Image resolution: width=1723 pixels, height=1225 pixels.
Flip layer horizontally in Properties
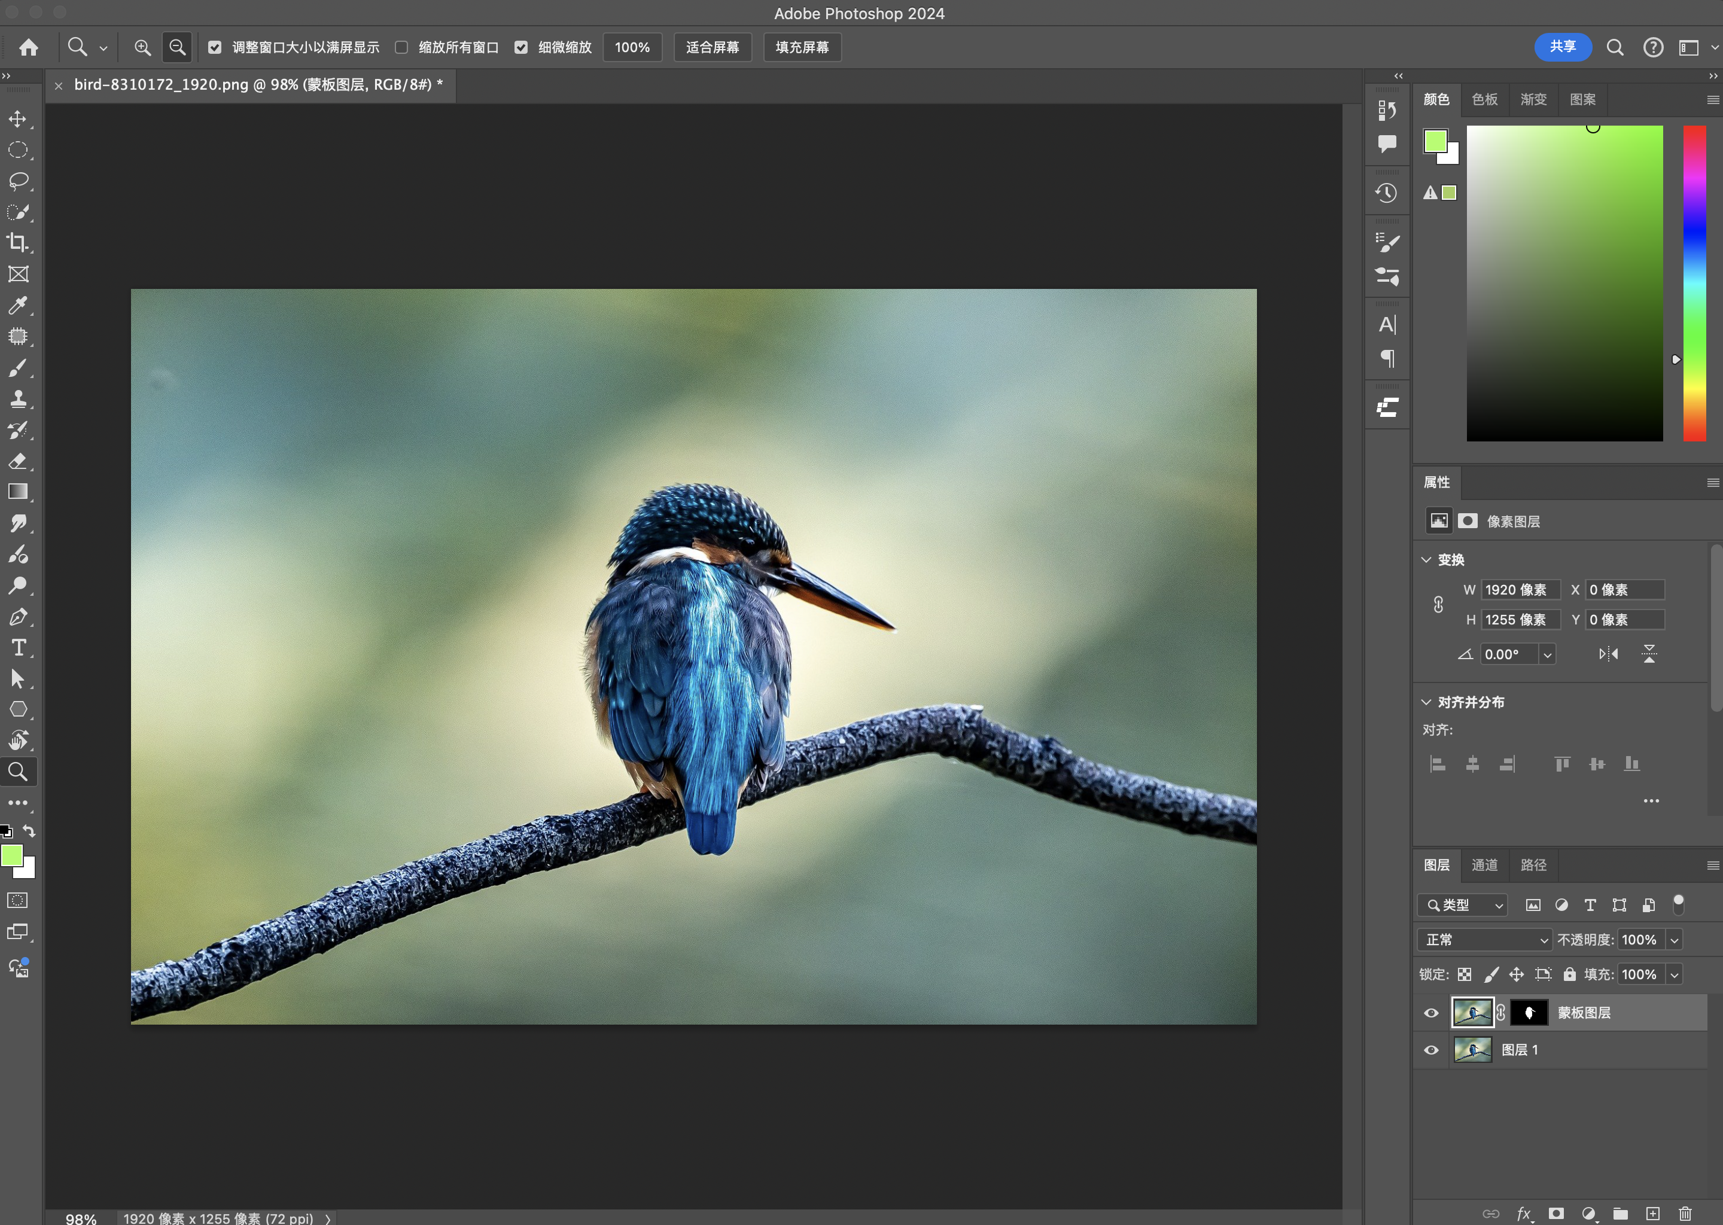click(1608, 654)
